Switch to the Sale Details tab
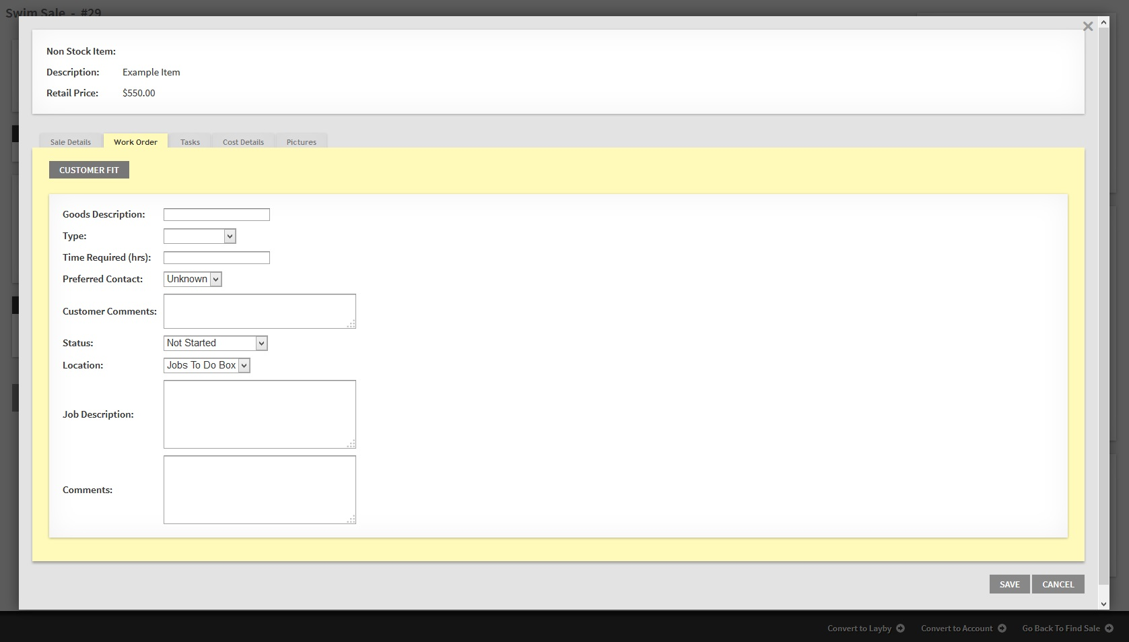The image size is (1129, 642). [70, 142]
